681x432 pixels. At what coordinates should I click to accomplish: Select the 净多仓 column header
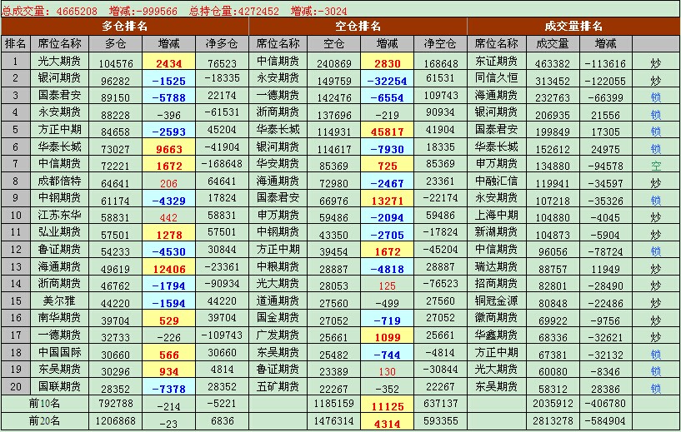pos(222,44)
